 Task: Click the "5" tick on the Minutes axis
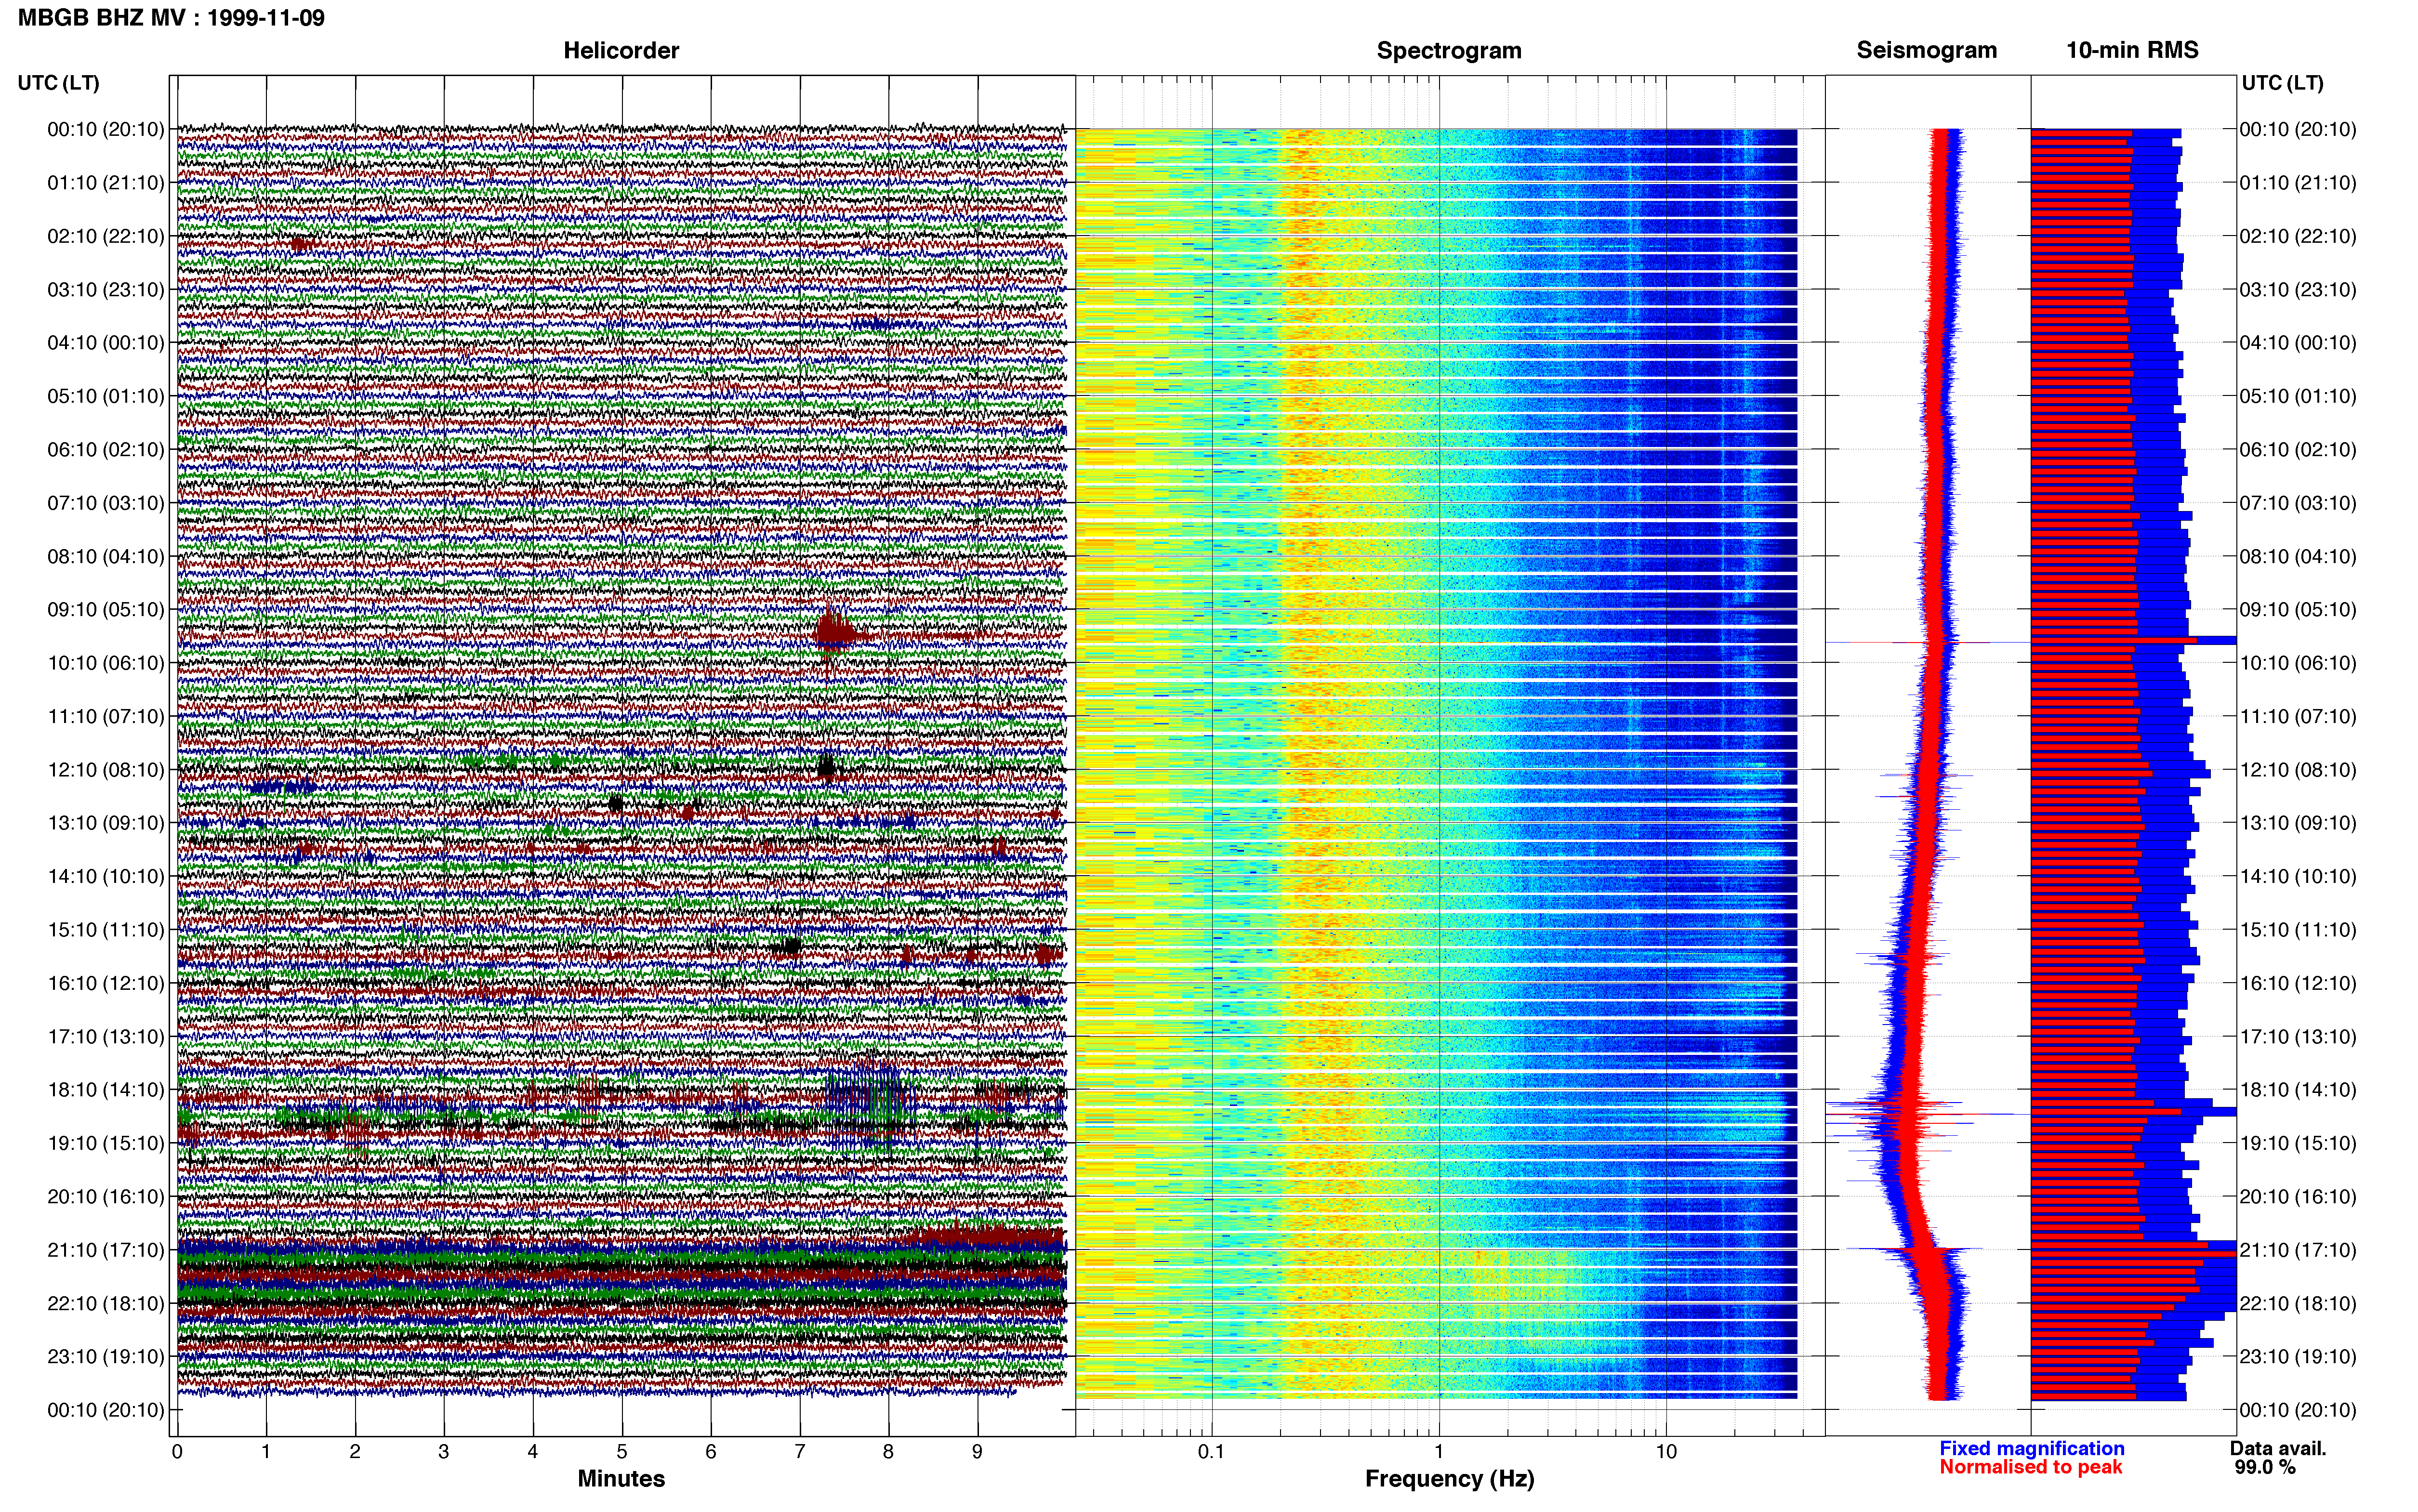(x=622, y=1452)
